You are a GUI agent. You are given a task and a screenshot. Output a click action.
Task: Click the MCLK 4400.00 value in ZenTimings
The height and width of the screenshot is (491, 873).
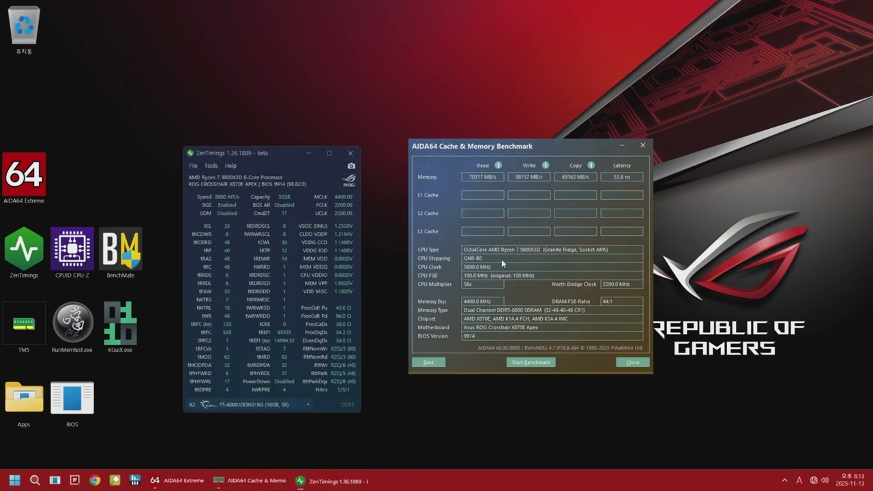pyautogui.click(x=343, y=196)
